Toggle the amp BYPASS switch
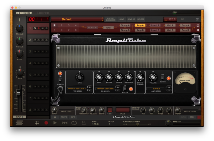 [60, 80]
